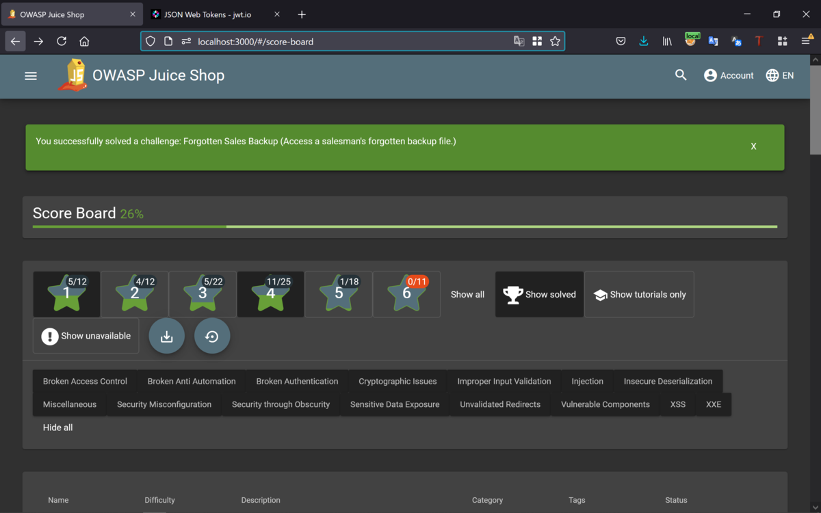Toggle difficulty 2 star filter
821x513 pixels.
pos(134,294)
